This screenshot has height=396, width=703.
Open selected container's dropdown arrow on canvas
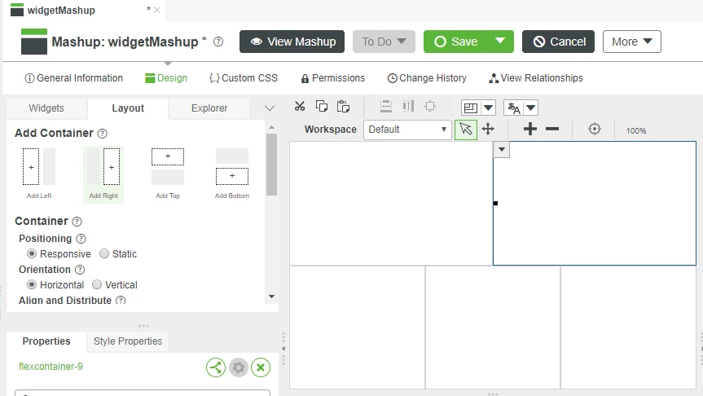(x=502, y=149)
